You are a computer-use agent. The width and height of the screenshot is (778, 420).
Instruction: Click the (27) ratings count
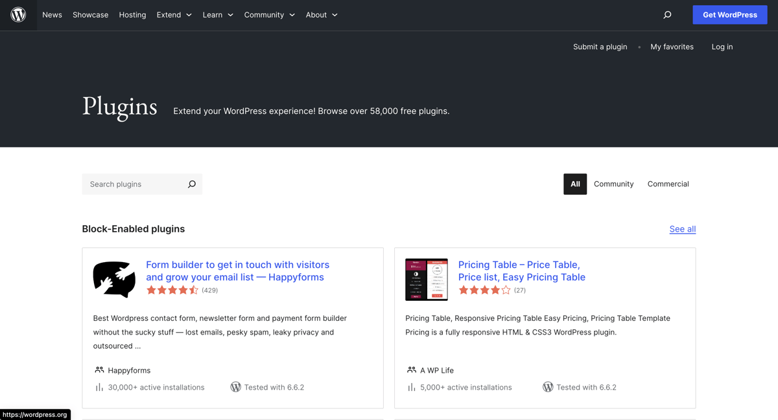click(520, 291)
